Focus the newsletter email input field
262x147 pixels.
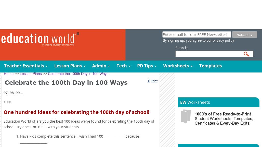(196, 35)
